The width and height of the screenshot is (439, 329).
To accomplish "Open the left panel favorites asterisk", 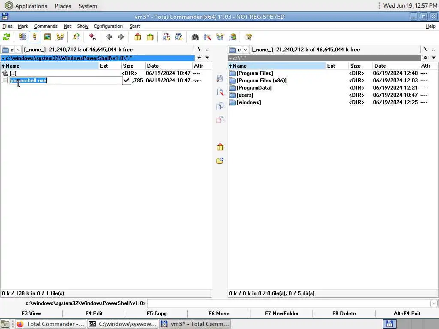I will pyautogui.click(x=199, y=58).
